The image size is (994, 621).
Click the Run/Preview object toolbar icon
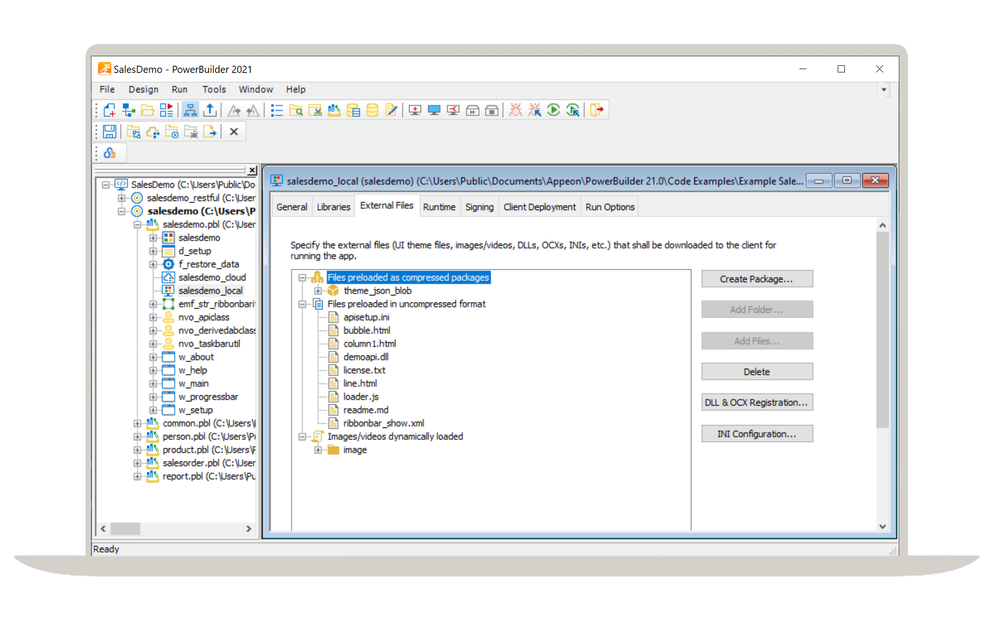point(166,110)
